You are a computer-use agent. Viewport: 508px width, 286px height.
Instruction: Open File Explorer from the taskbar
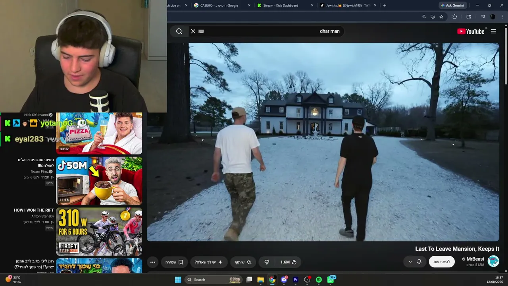[x=261, y=280]
